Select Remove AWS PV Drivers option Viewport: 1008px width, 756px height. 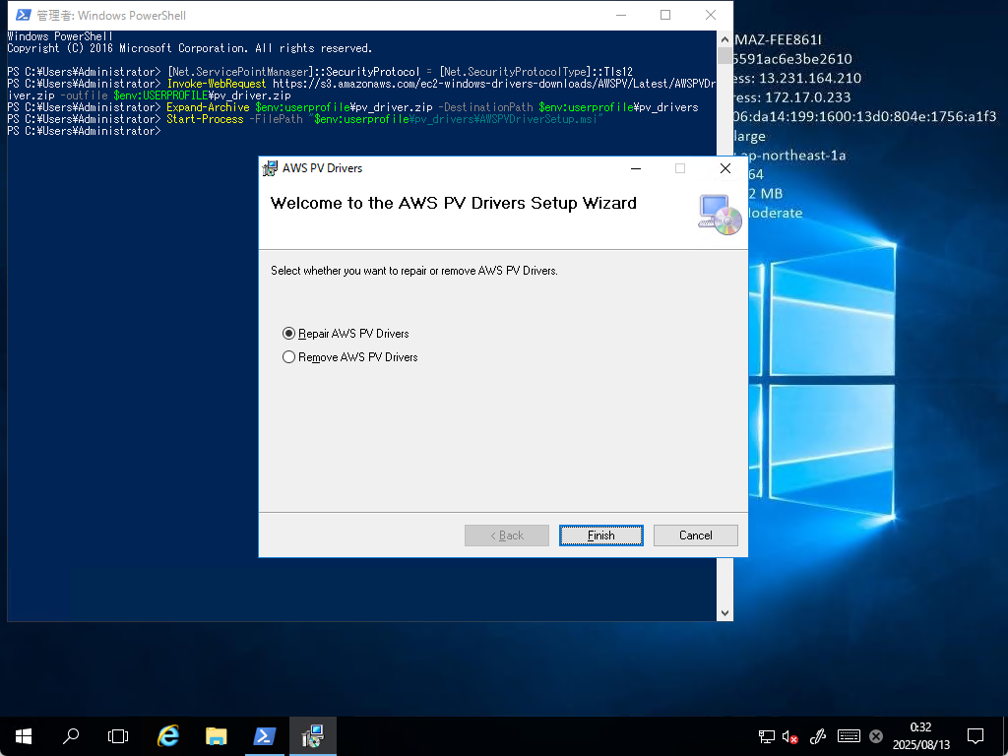(289, 357)
